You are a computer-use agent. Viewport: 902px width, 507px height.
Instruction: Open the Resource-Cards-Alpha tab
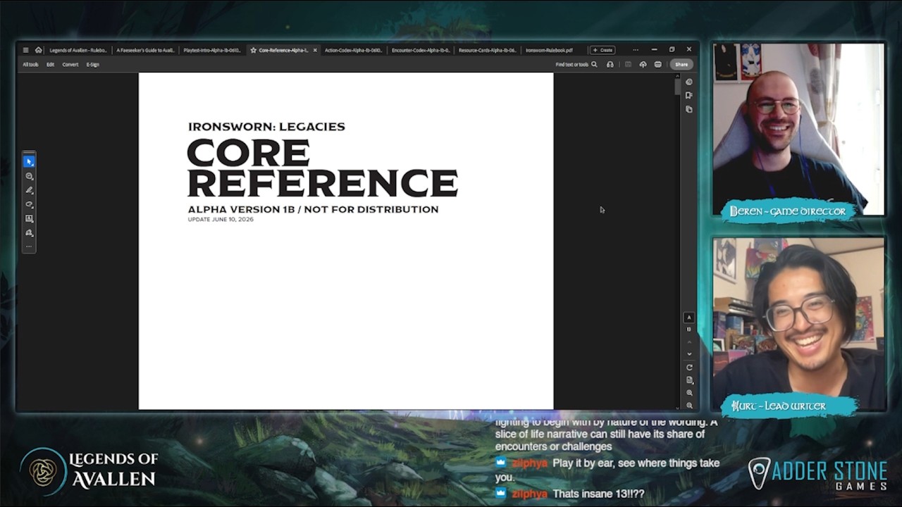point(488,50)
